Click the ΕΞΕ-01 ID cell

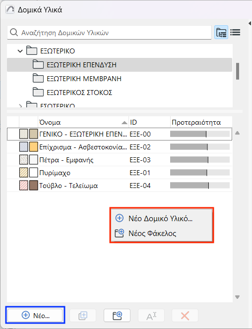140,173
